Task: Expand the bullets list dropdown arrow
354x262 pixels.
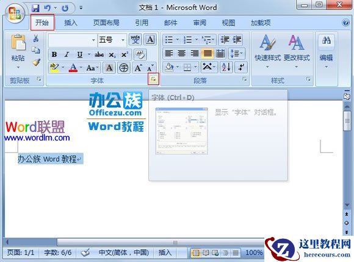Action: click(x=178, y=40)
